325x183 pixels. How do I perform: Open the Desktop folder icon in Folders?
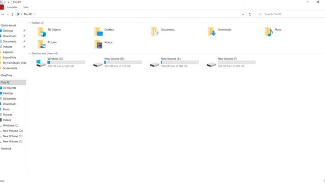99,32
